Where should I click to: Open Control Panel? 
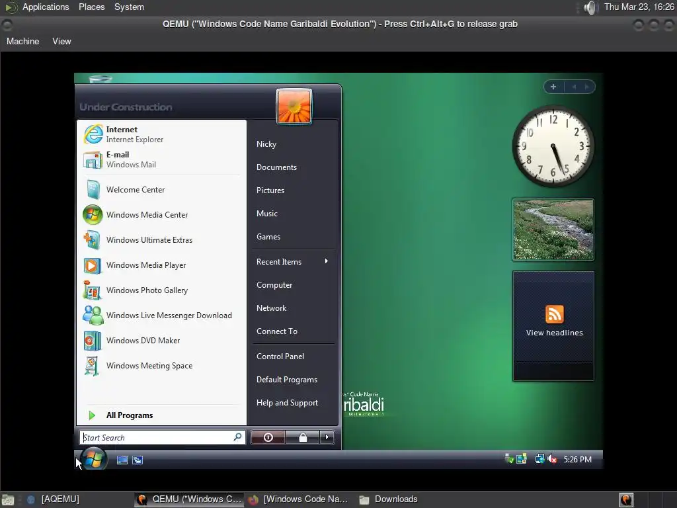(280, 357)
